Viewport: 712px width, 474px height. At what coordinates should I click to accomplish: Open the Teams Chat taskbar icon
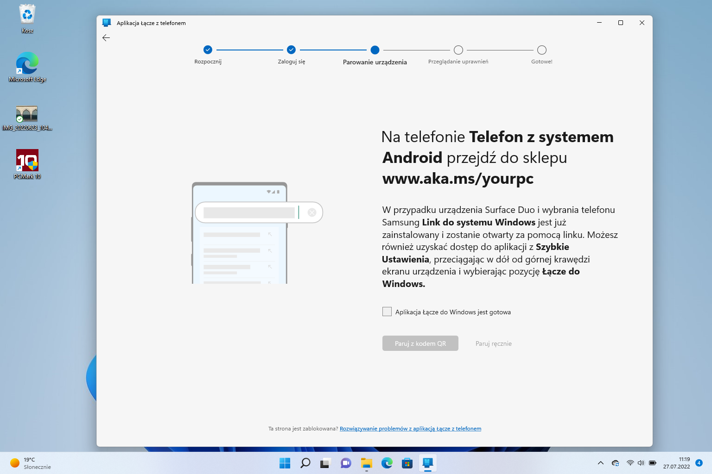coord(346,463)
